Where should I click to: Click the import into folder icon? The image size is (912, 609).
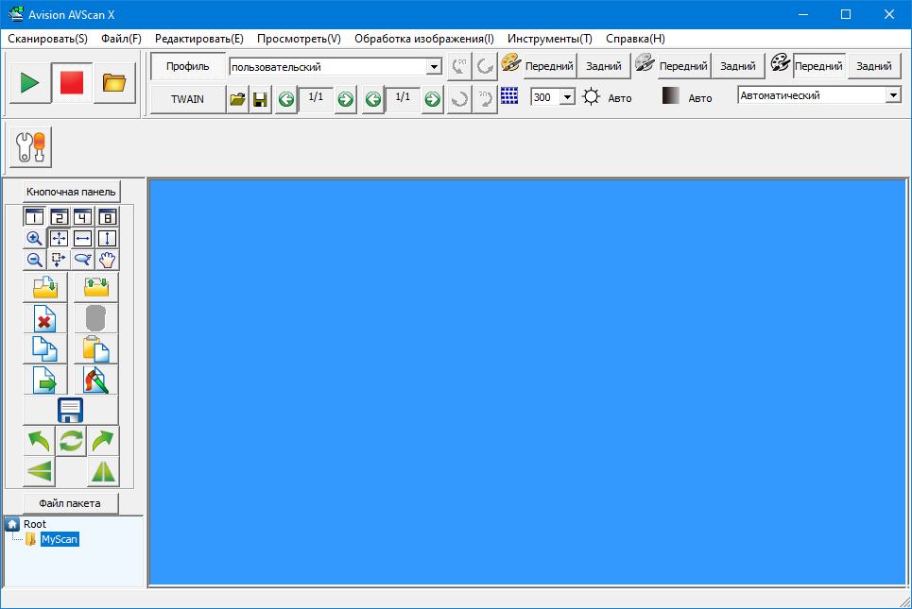coord(45,287)
